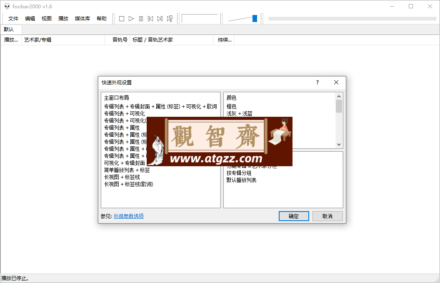
Task: Click the dialog help question mark
Action: [317, 82]
